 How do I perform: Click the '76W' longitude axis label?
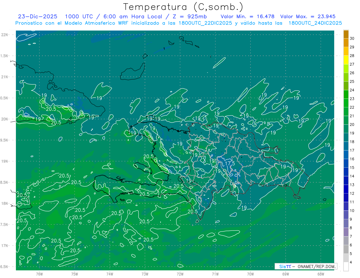click(39, 274)
